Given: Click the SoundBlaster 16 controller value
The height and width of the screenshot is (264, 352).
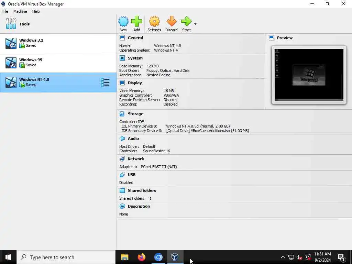Looking at the screenshot, I should pyautogui.click(x=156, y=151).
